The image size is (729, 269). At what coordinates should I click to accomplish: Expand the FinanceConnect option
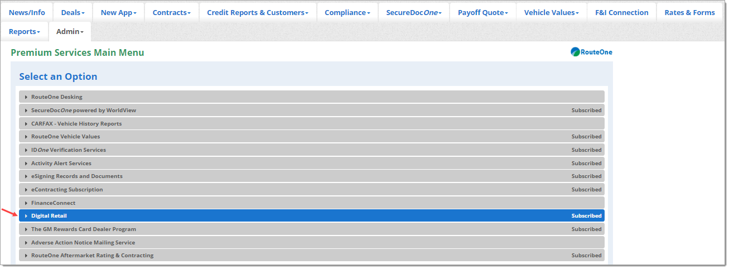tap(312, 203)
